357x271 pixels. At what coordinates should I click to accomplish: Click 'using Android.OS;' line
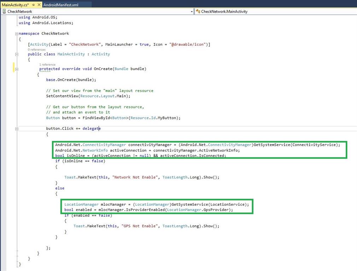click(x=38, y=17)
